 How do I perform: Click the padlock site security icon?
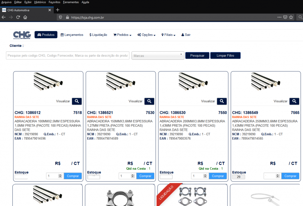[x=67, y=17]
